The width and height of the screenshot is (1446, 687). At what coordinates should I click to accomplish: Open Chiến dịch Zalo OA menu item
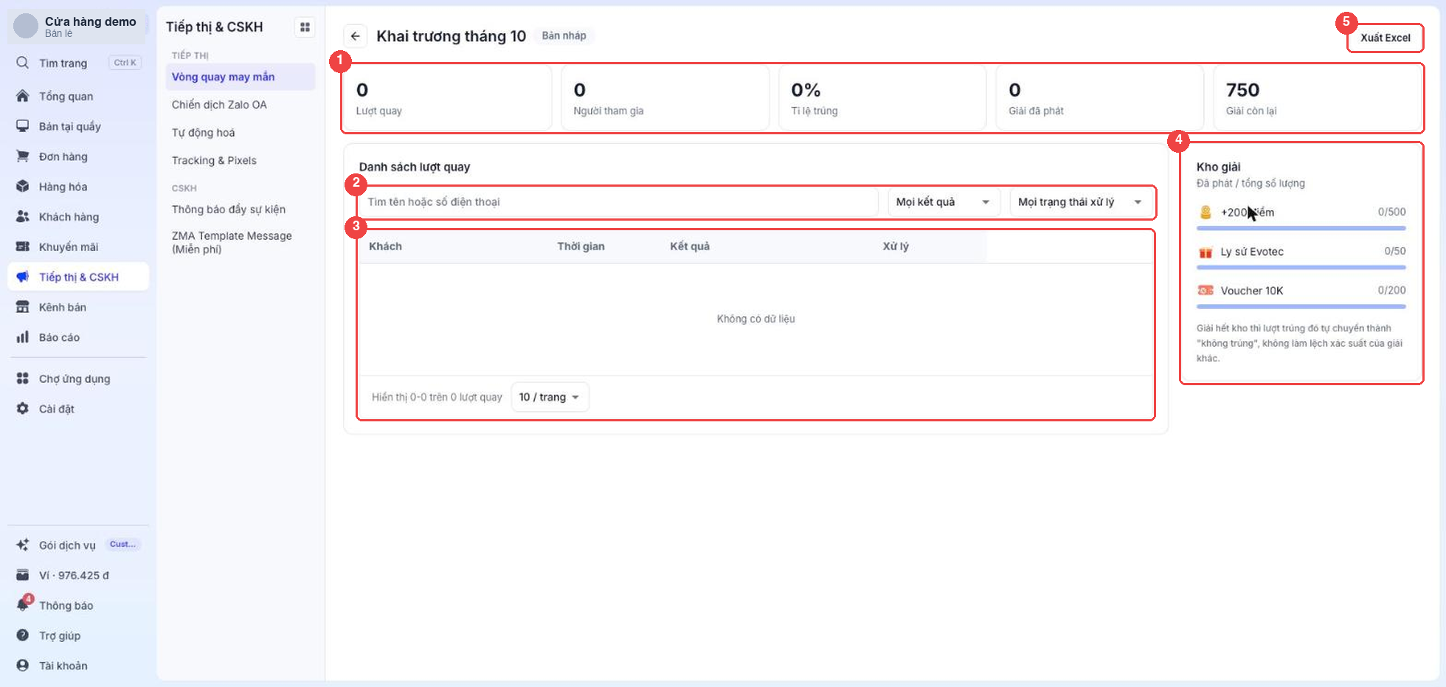240,105
